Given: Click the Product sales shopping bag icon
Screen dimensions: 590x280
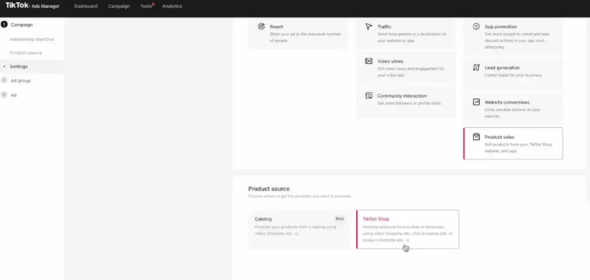Looking at the screenshot, I should (x=476, y=137).
